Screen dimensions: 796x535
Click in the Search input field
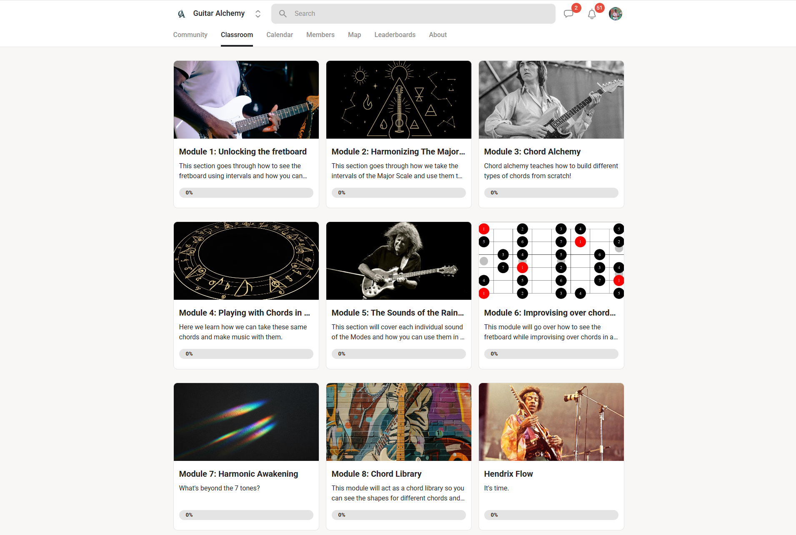coord(413,14)
